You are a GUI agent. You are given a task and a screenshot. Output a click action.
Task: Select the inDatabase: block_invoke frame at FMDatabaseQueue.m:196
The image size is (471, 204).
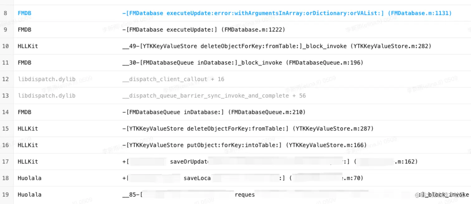tap(243, 63)
